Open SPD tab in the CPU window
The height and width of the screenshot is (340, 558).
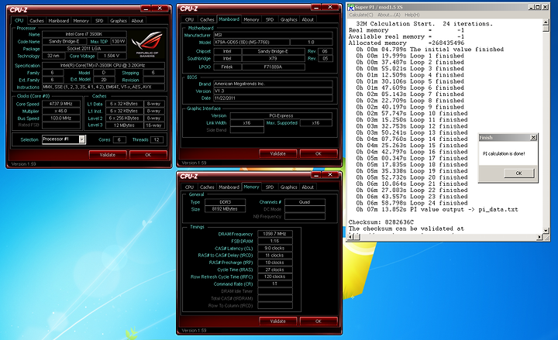pyautogui.click(x=99, y=21)
